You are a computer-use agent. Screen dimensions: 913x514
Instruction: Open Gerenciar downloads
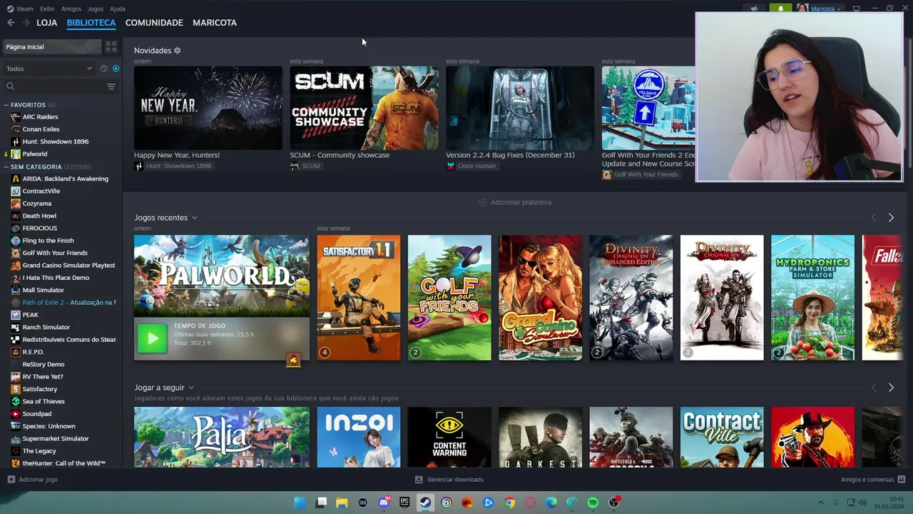[449, 480]
